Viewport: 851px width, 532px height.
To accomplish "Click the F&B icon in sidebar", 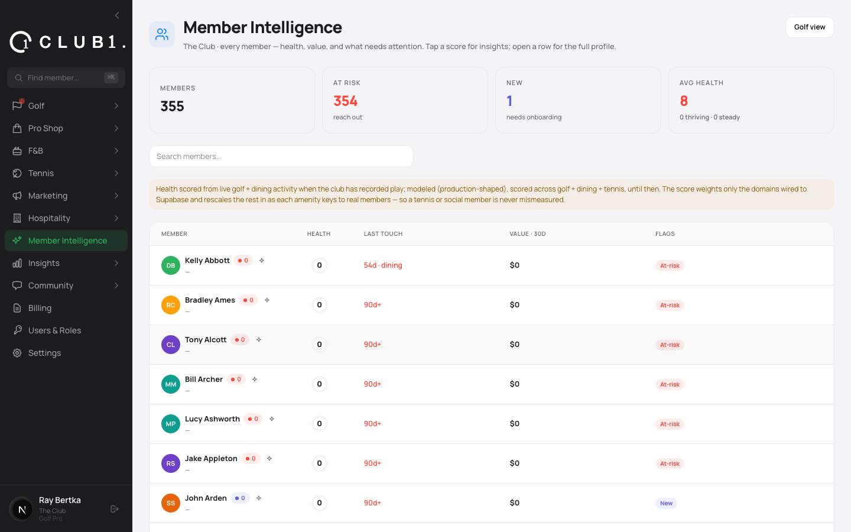I will [17, 151].
